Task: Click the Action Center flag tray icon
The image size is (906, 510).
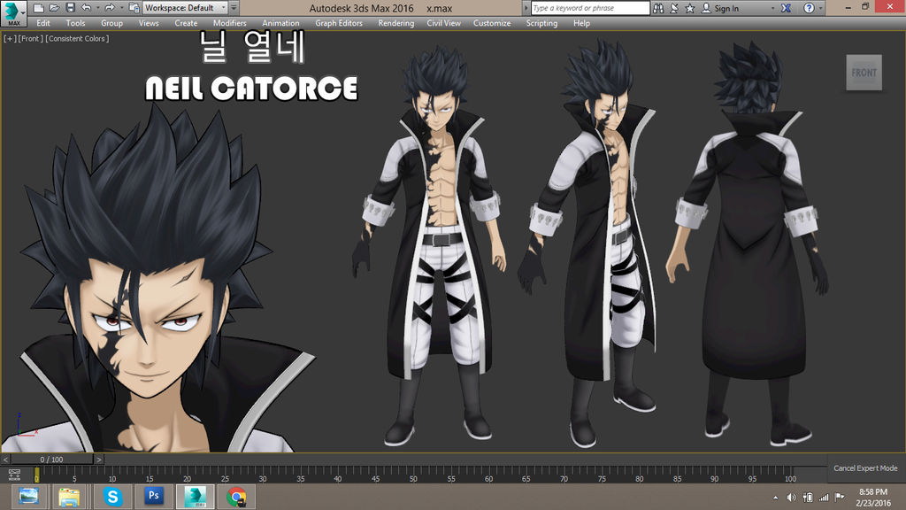Action: pyautogui.click(x=840, y=498)
